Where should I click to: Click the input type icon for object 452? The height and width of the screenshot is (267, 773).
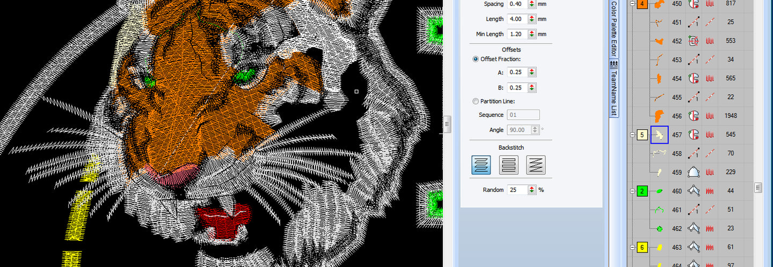[x=694, y=41]
